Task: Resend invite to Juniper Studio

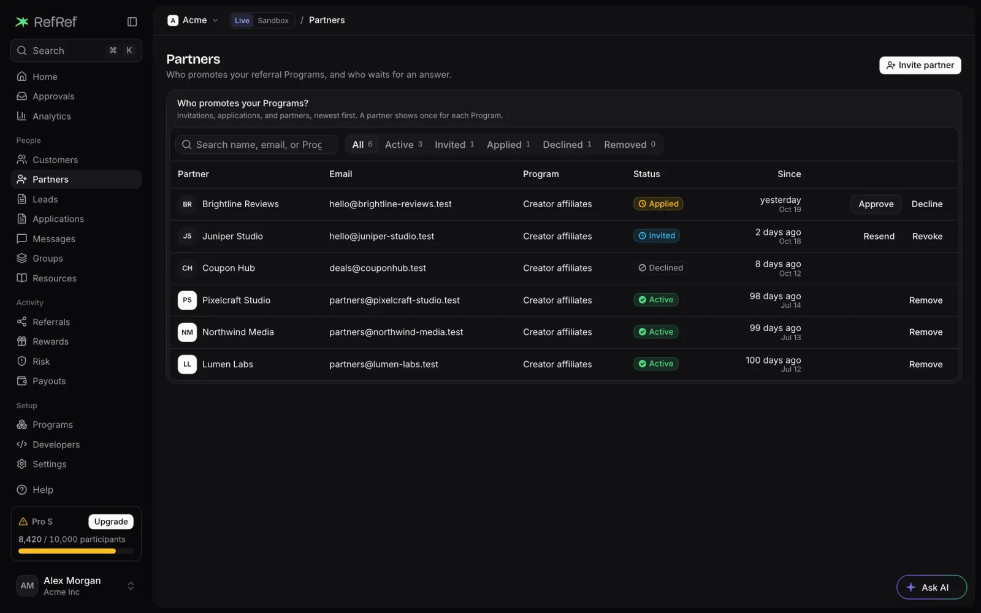Action: tap(879, 237)
